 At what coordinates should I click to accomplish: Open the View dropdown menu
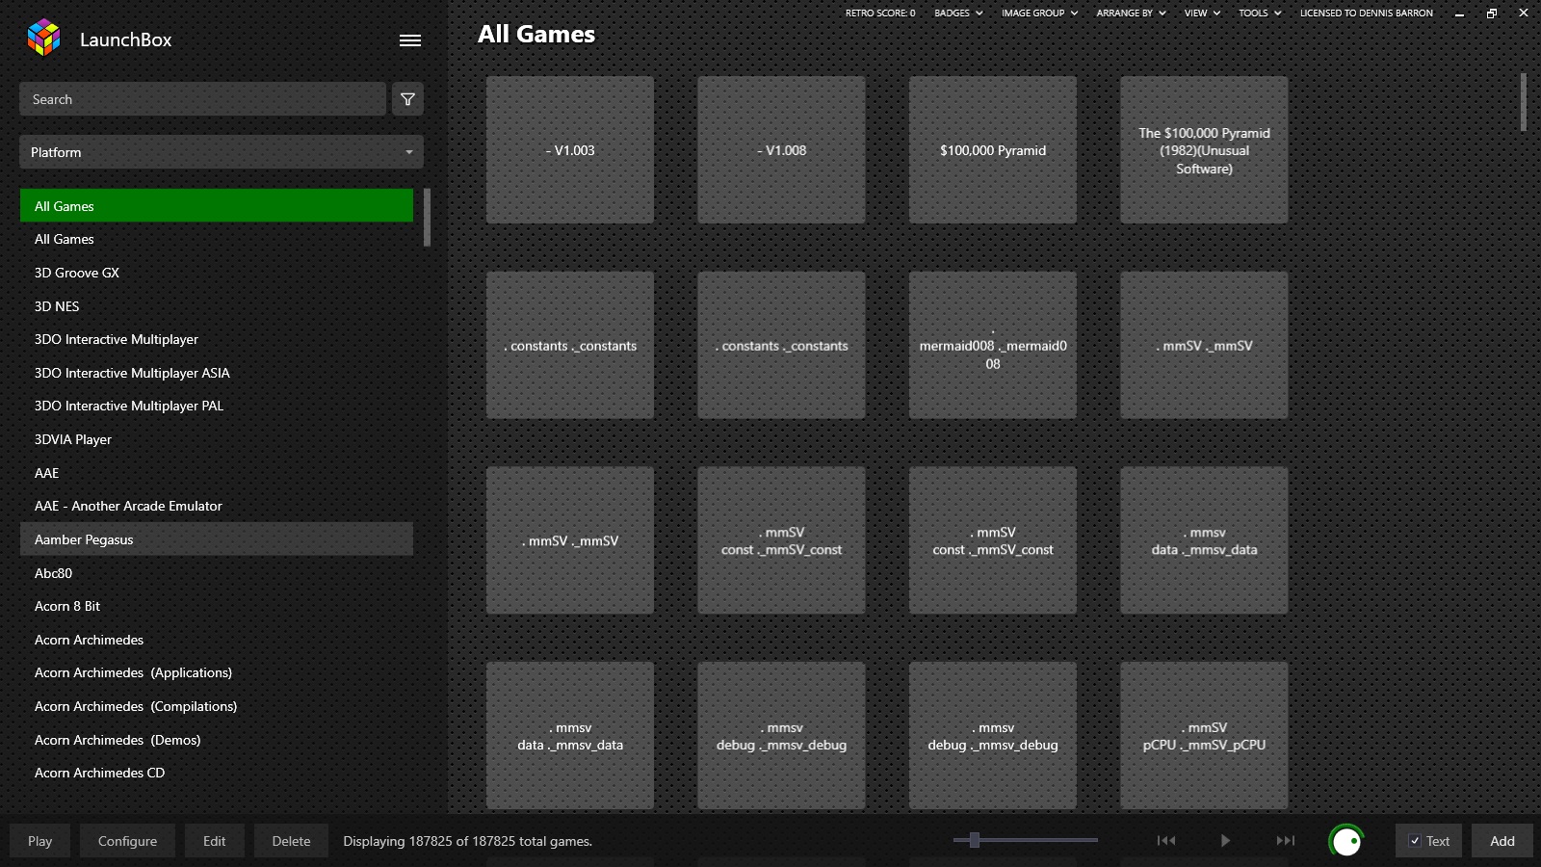coord(1202,13)
